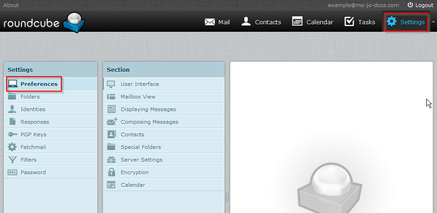
Task: Collapse the top bar with arrow
Action: tap(433, 22)
